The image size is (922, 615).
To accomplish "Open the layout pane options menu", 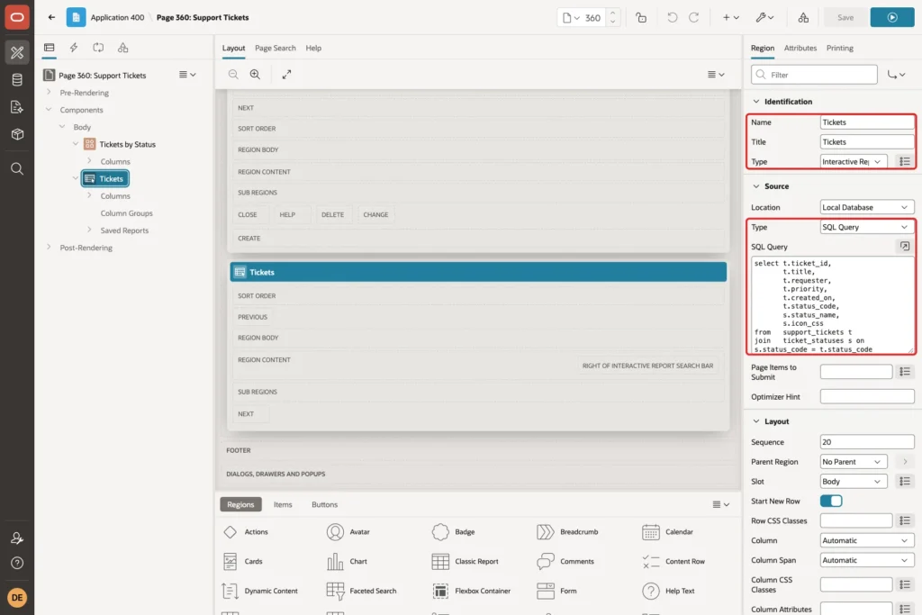I will 716,75.
